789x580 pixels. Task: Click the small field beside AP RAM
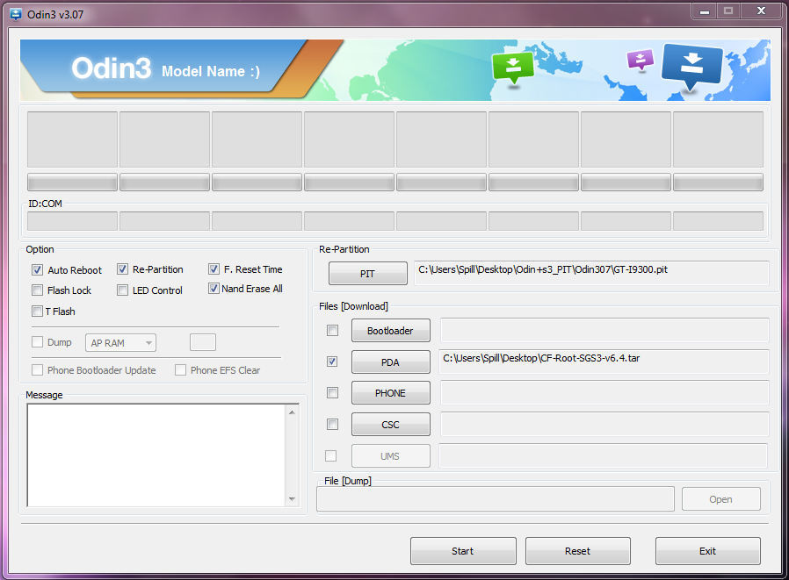203,342
